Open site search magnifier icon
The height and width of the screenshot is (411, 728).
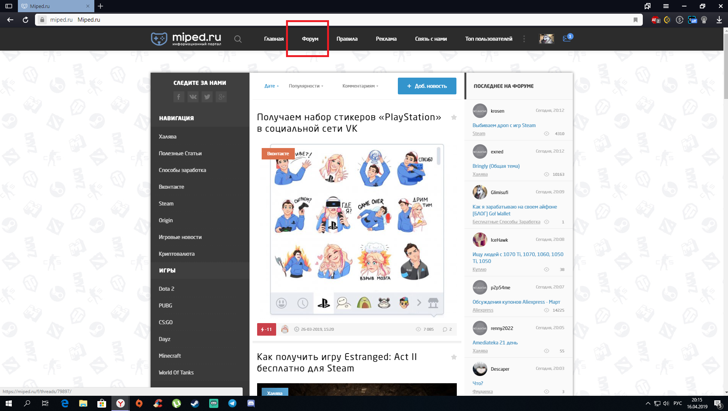pos(238,39)
